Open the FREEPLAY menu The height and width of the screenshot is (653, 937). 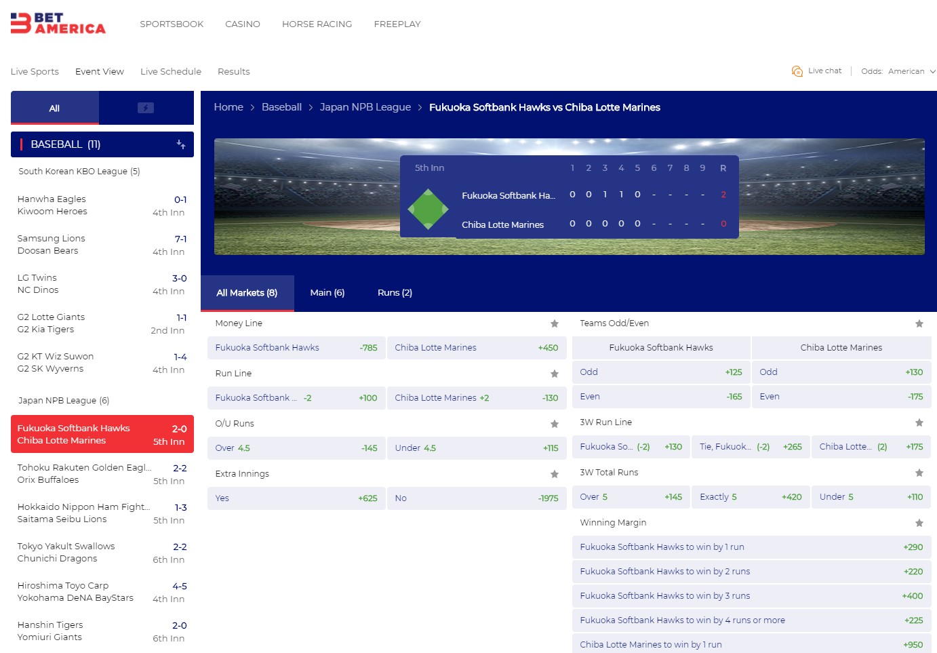click(397, 24)
